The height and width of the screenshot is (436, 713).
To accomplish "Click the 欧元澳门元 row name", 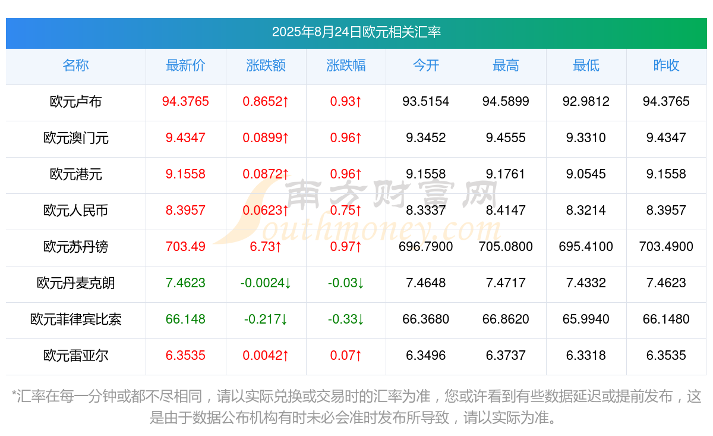I will pyautogui.click(x=75, y=138).
